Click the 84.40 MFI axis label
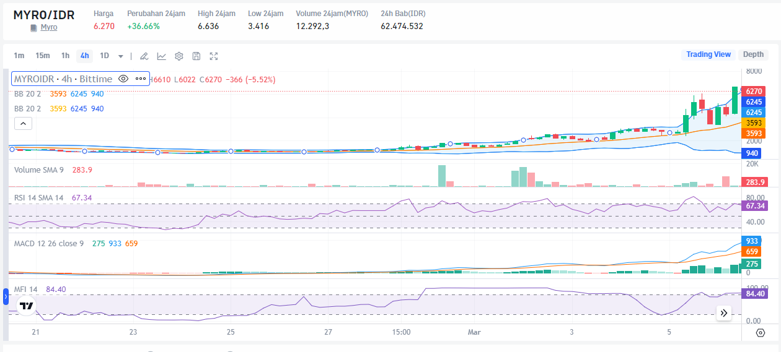Viewport: 781px width, 352px height. [x=754, y=294]
